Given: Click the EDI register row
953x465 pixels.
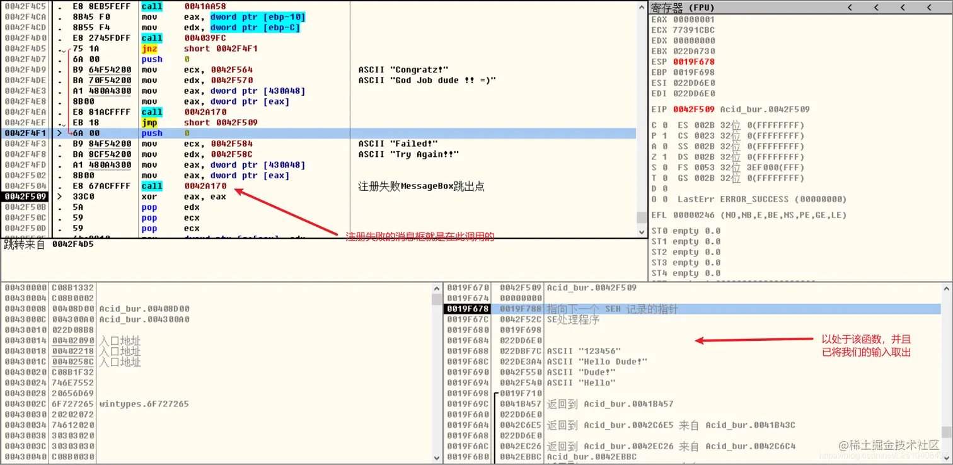Looking at the screenshot, I should [683, 93].
